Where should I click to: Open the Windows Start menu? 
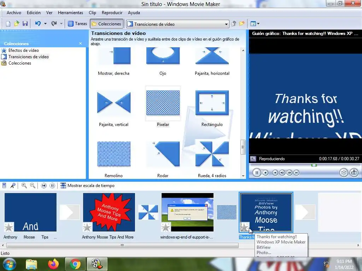[x=9, y=264]
